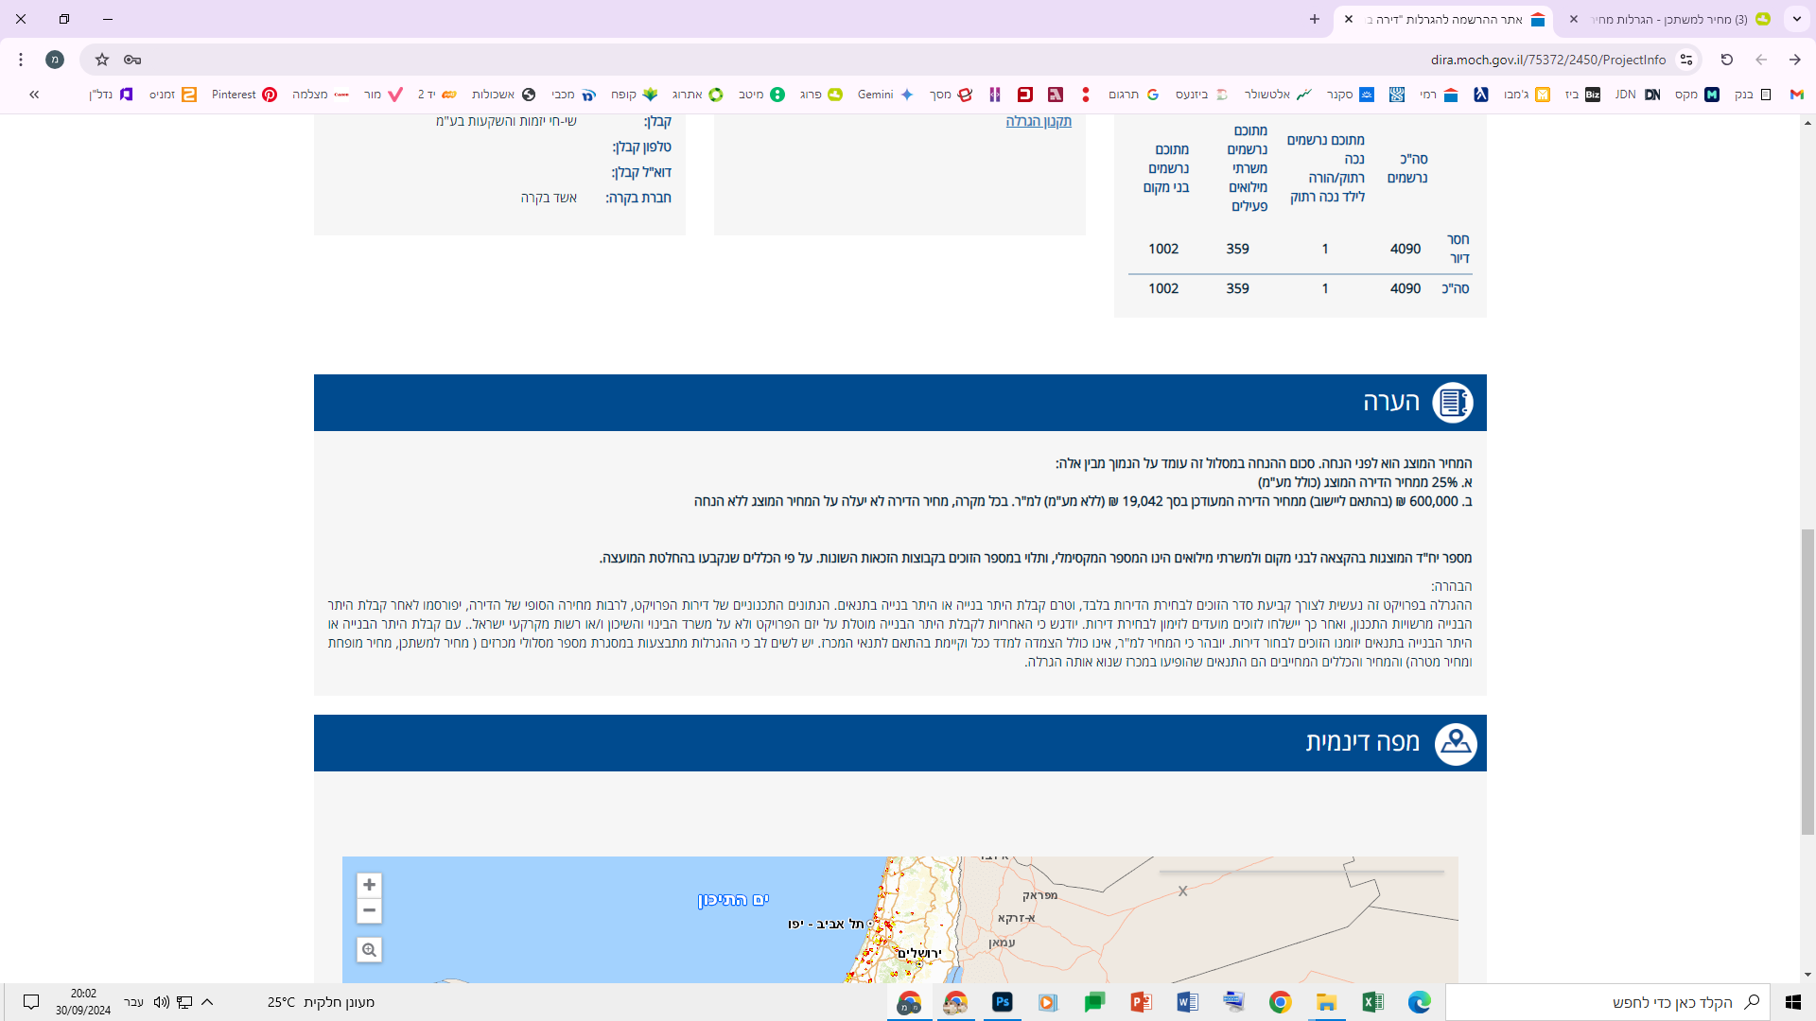This screenshot has height=1021, width=1816.
Task: Refresh the current page
Action: (x=1726, y=60)
